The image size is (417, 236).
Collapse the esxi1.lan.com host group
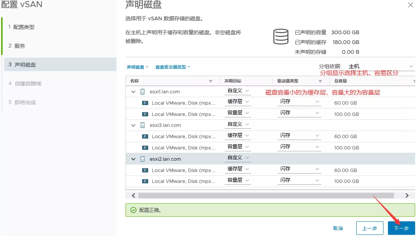(x=133, y=91)
